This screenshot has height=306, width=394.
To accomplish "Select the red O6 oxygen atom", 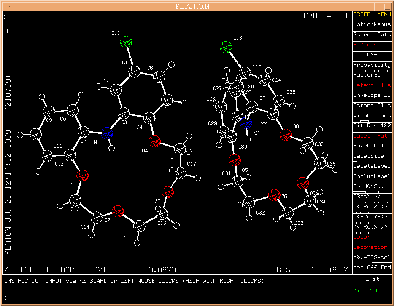I will [x=274, y=195].
